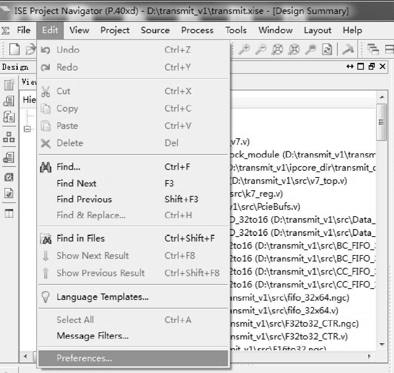Click the Language Templates lightbulb icon
This screenshot has height=373, width=394.
tap(46, 297)
